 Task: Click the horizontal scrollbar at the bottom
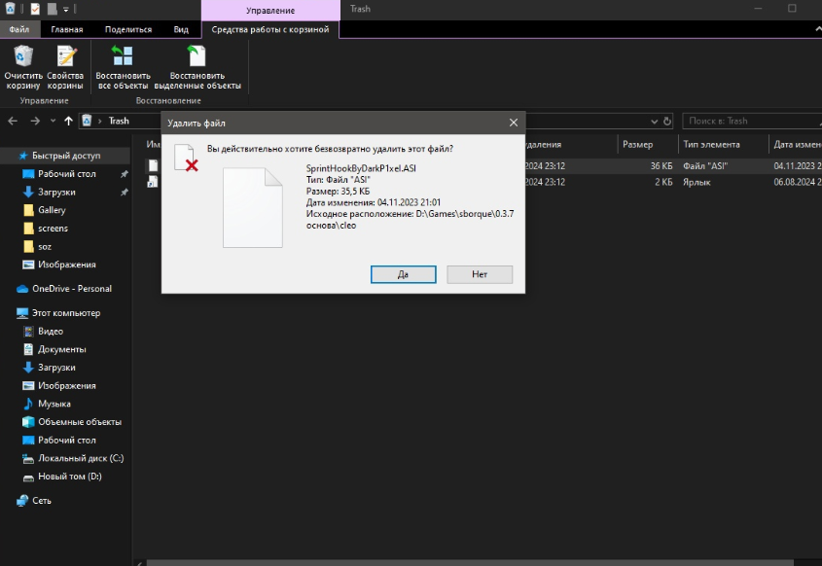point(467,561)
